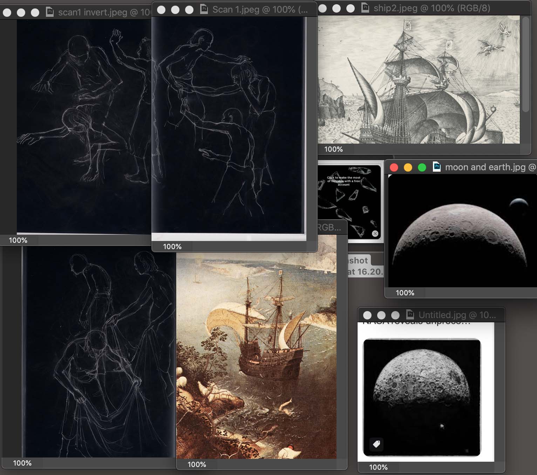The width and height of the screenshot is (537, 475).
Task: Click the "free account" prompt text on the shards image
Action: (344, 181)
